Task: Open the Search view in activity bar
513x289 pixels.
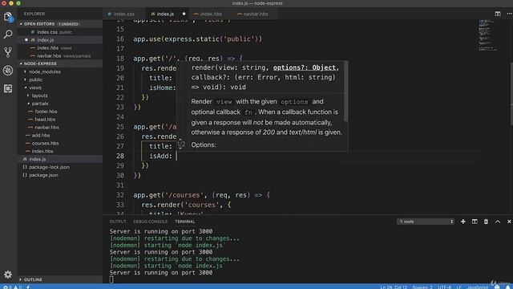Action: (8, 34)
